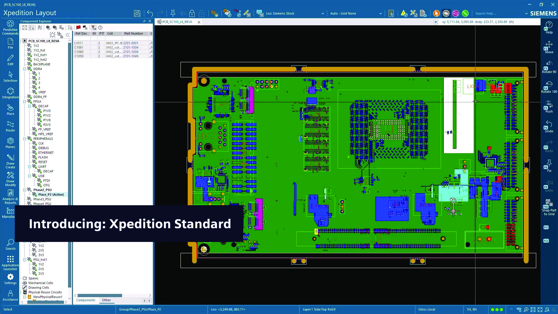Viewport: 558px width, 314px height.
Task: Click the fit-view icon in explorer toolbar
Action: (25, 28)
